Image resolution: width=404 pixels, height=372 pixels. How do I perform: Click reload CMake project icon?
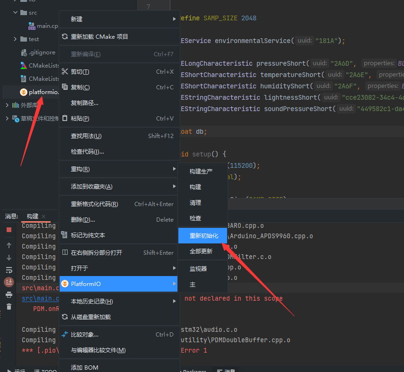tap(65, 36)
